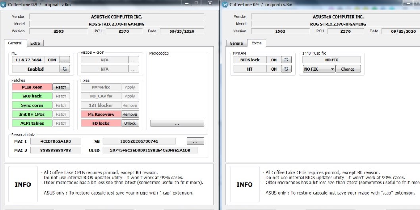The width and height of the screenshot is (420, 210).
Task: Click MAC 2 field 888888888788
Action: pos(56,150)
